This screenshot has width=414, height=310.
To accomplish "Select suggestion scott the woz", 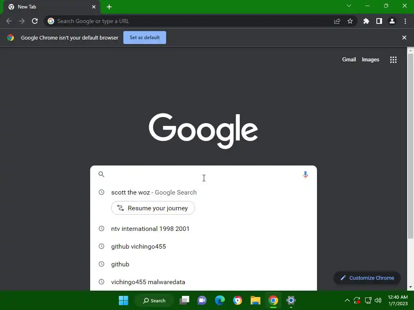I will [x=203, y=193].
